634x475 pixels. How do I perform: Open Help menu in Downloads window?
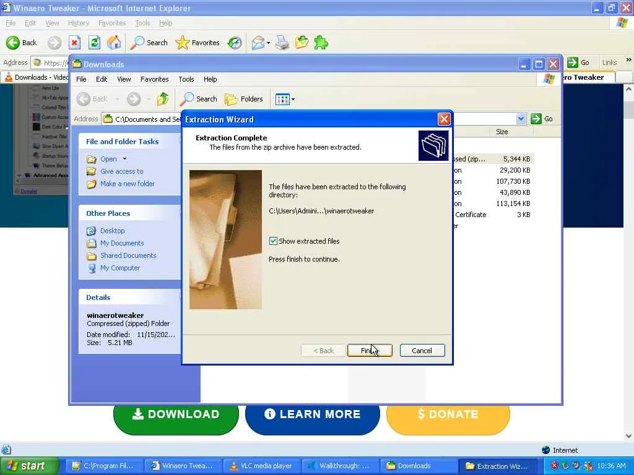pyautogui.click(x=210, y=79)
